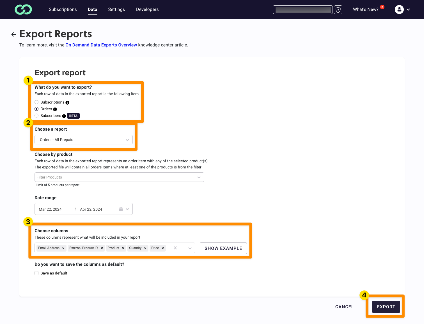The image size is (424, 324).
Task: Click the arrow between the date values
Action: (74, 209)
